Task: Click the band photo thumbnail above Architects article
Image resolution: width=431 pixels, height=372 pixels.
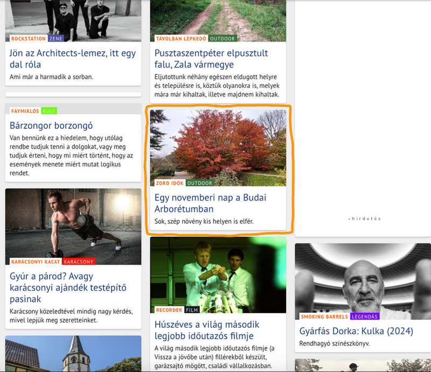Action: pos(73,20)
